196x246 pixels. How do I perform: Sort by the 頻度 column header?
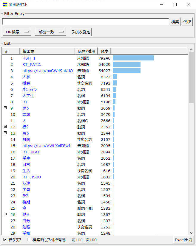(x=104, y=51)
